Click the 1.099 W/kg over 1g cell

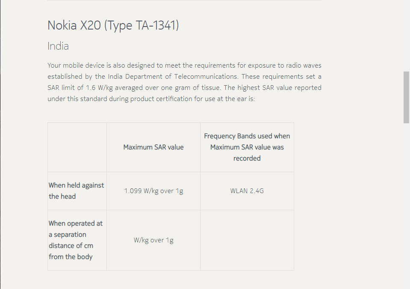pos(153,191)
